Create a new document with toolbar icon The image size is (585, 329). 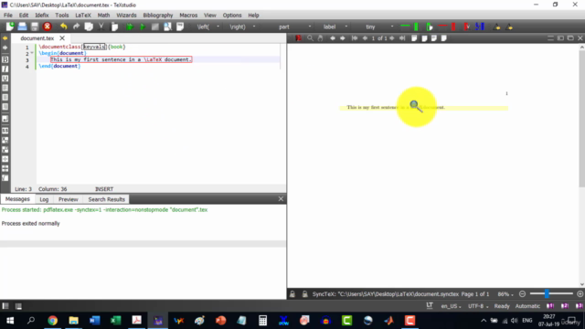pos(10,27)
